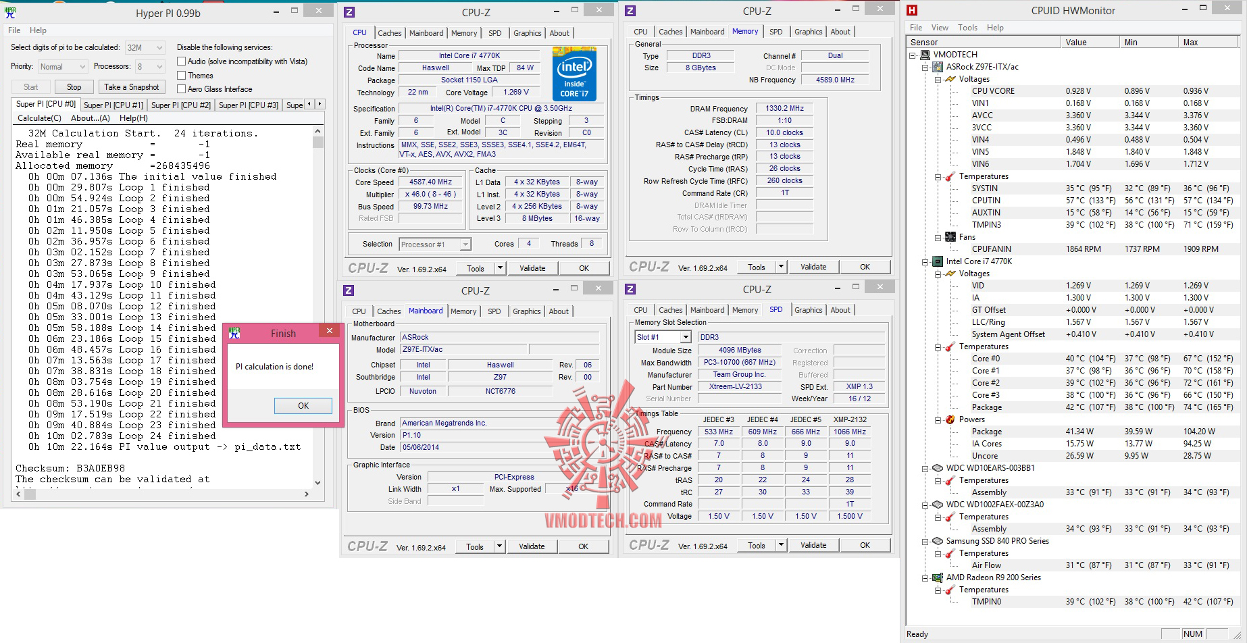The width and height of the screenshot is (1247, 643).
Task: Click the Temperatures icon under WDC WD10EARS-003BB1
Action: coord(950,480)
